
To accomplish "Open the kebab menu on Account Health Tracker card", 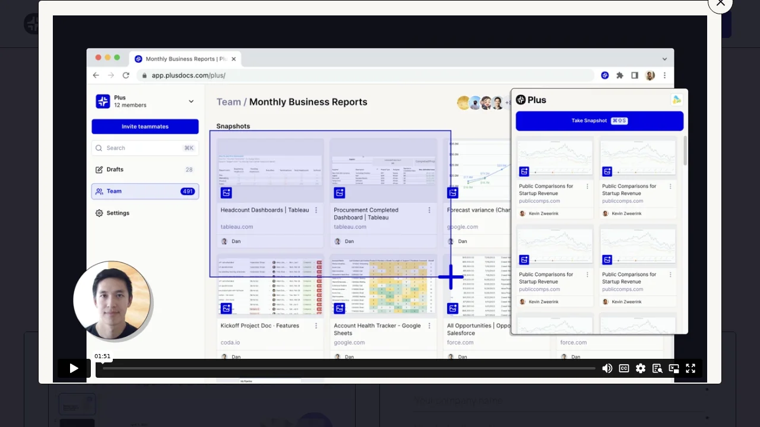I will point(429,326).
